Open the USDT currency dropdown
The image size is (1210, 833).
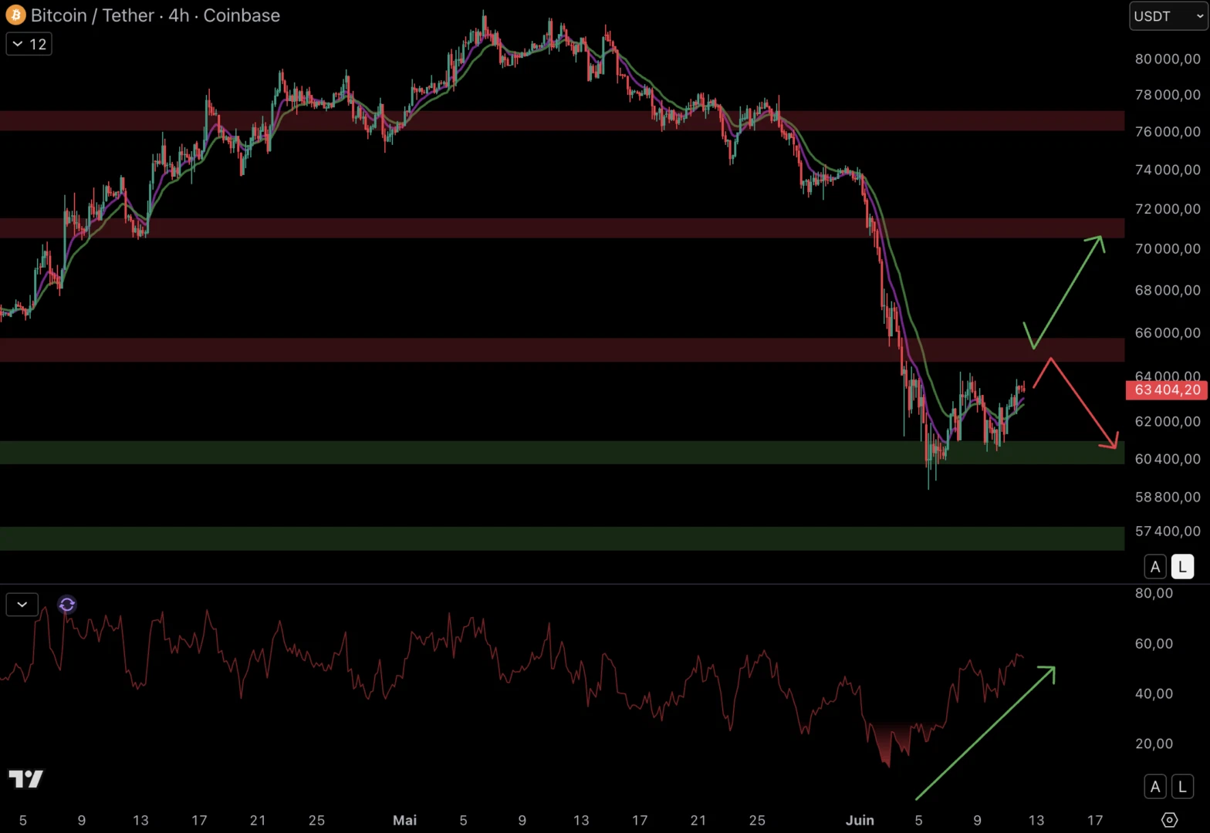(x=1168, y=16)
